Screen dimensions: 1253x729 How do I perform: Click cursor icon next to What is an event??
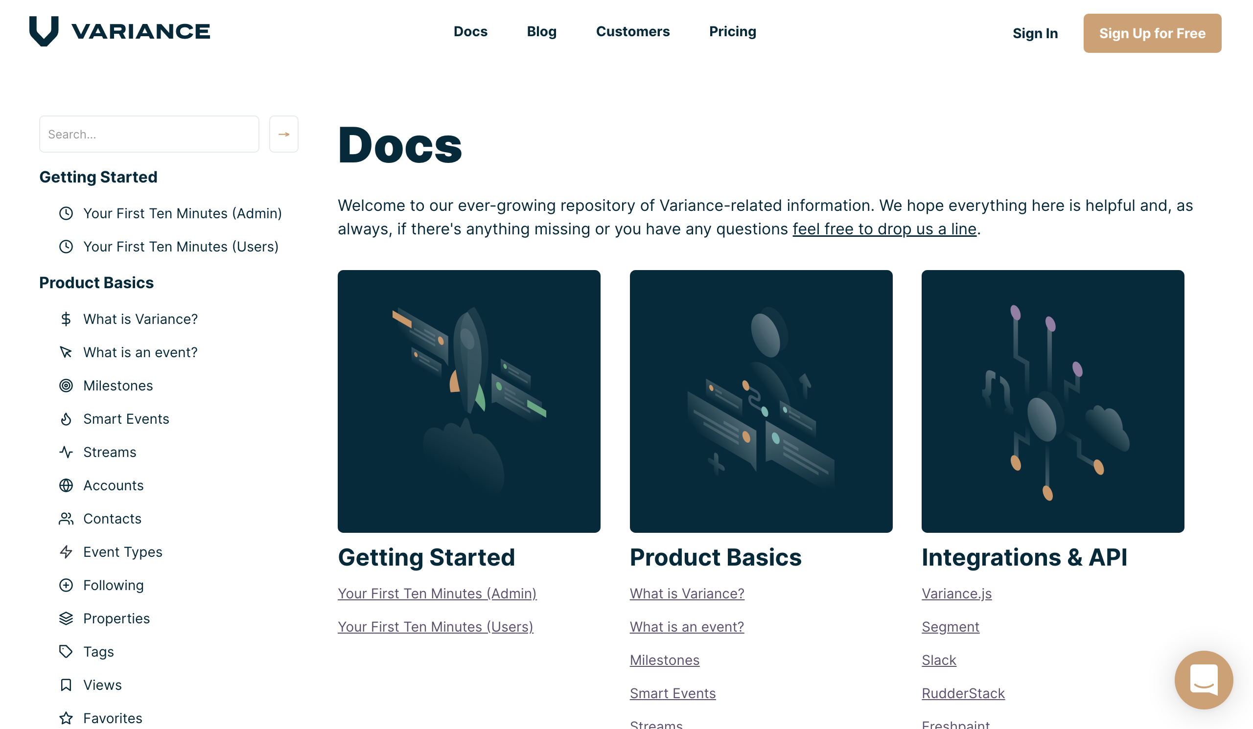66,352
